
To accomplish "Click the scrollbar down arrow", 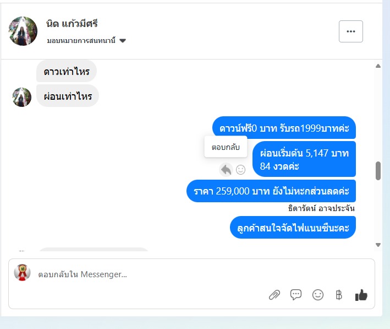I will click(378, 245).
